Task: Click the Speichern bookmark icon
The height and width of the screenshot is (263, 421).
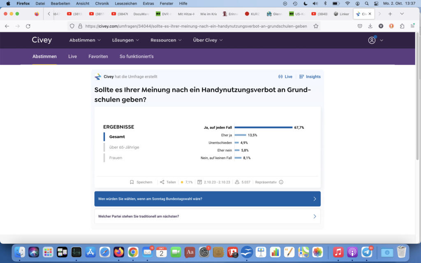Action: click(x=132, y=182)
